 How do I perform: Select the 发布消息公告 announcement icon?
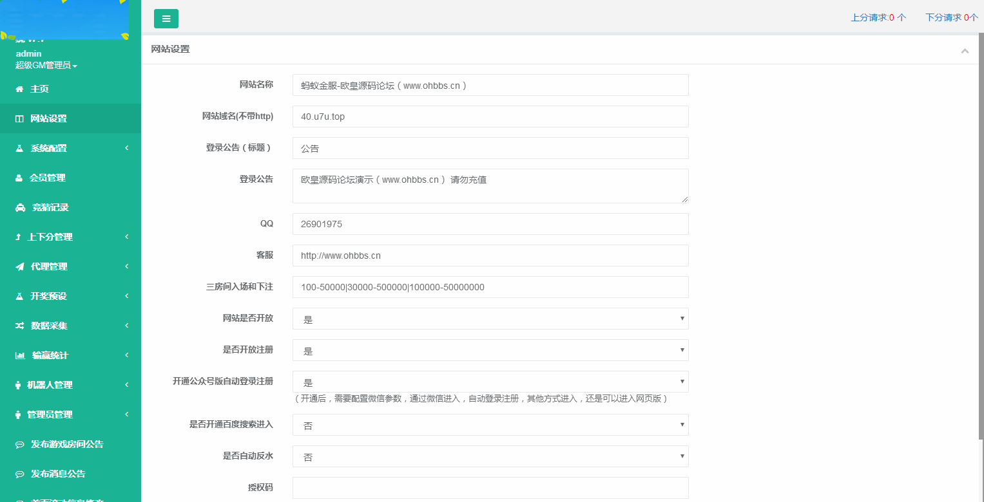coord(19,474)
